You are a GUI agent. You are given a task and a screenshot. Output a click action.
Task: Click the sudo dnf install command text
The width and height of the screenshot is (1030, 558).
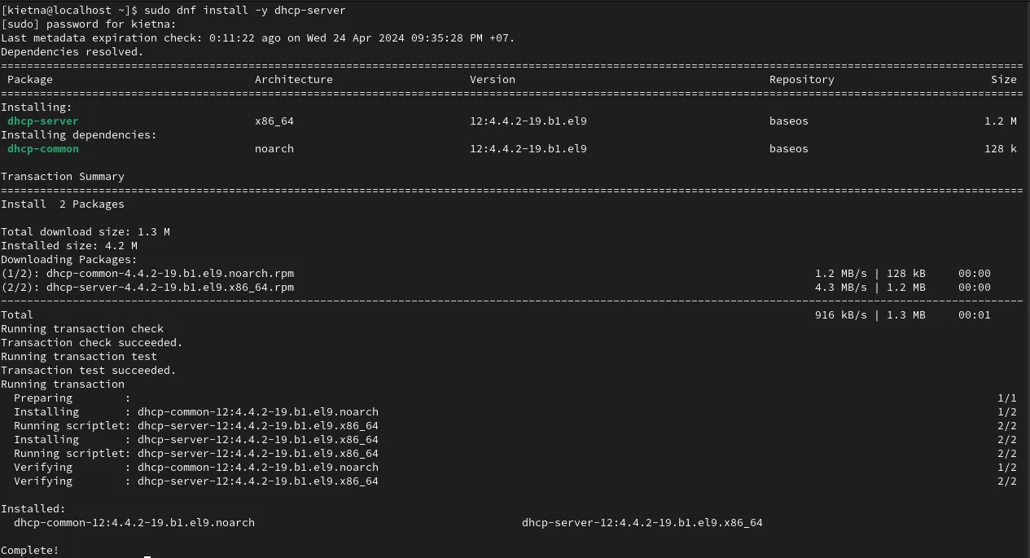(244, 11)
